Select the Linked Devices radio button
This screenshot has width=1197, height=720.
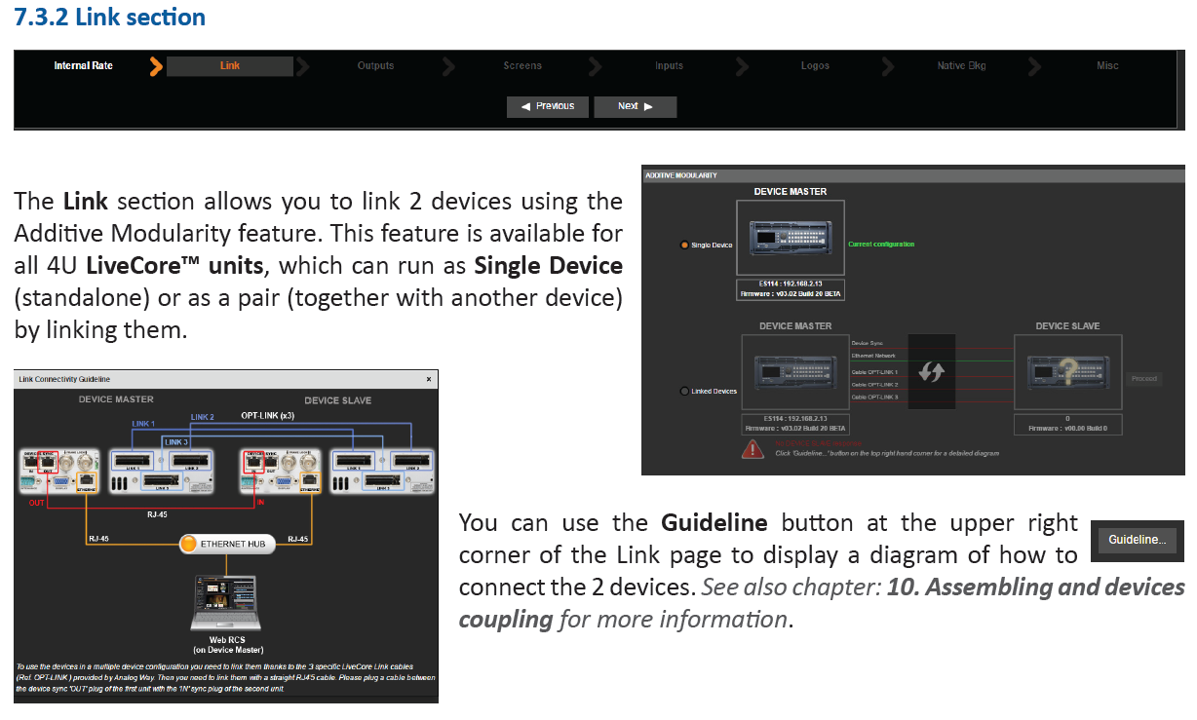pos(684,392)
